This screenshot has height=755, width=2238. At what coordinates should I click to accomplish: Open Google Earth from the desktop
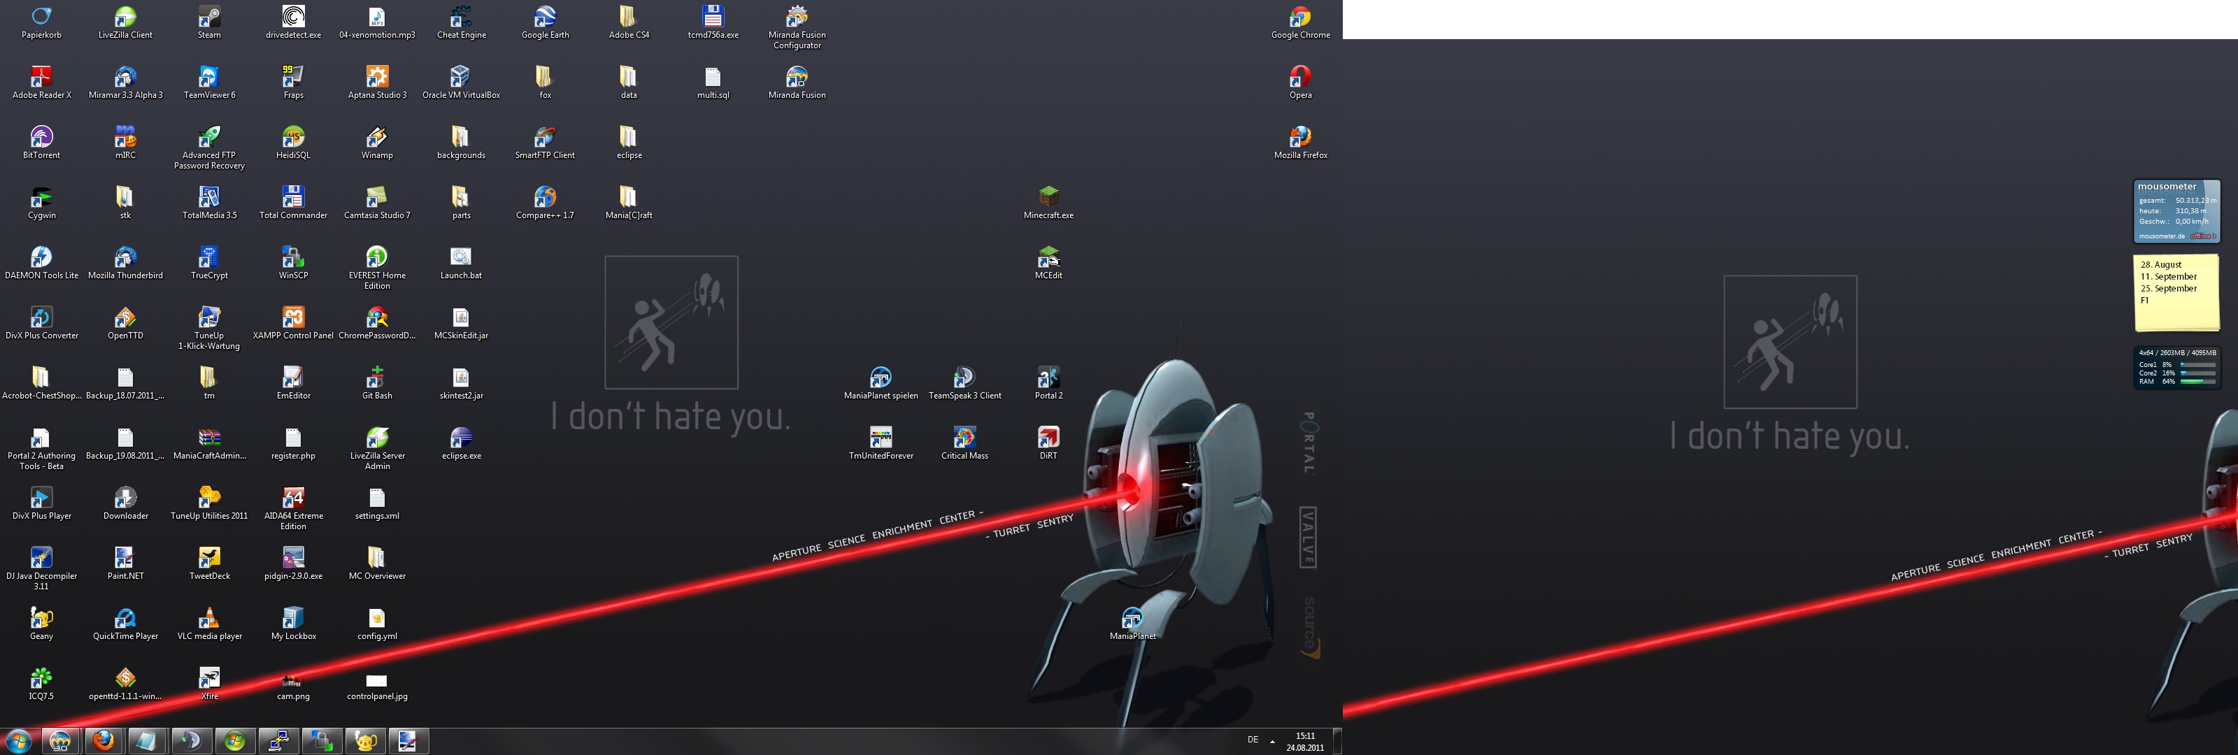545,22
